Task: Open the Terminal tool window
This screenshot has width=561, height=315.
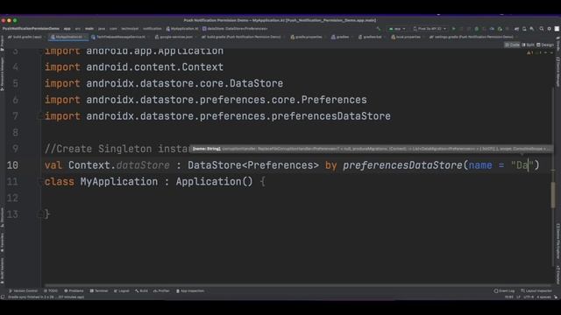Action: [99, 290]
